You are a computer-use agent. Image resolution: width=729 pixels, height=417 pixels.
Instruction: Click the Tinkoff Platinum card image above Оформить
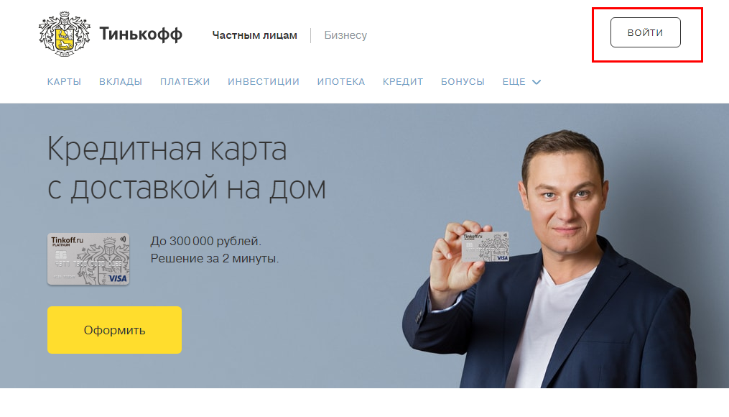point(88,260)
